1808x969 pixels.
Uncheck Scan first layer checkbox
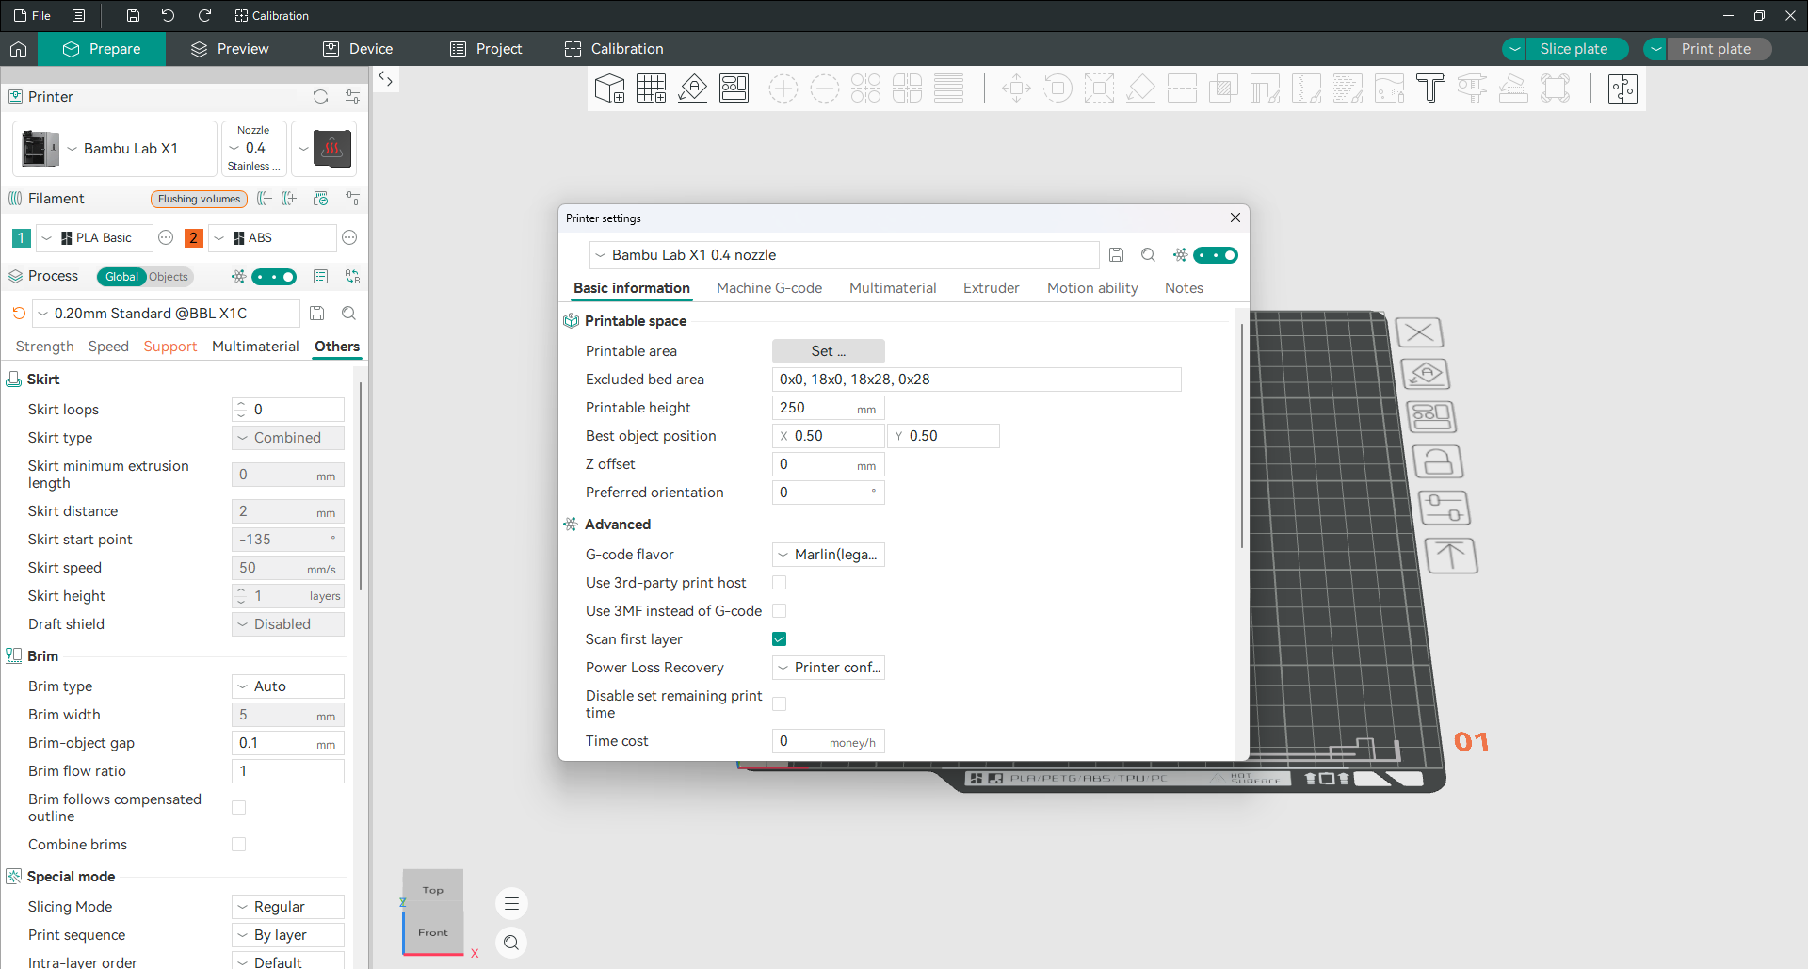tap(779, 639)
